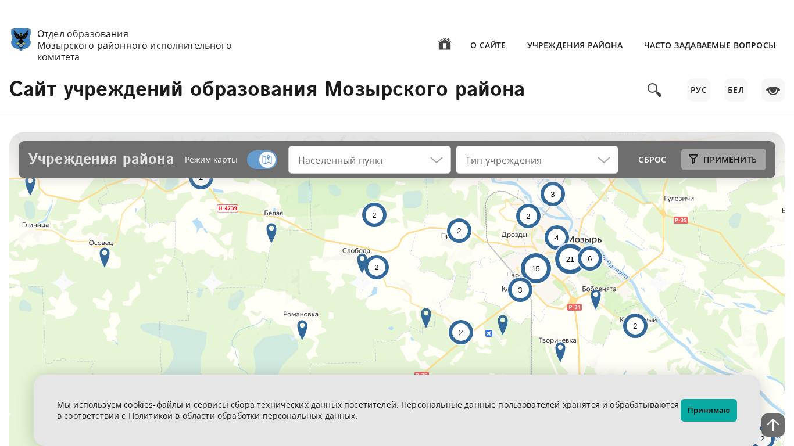
Task: Select the map pin near Творичевка
Action: tap(560, 351)
